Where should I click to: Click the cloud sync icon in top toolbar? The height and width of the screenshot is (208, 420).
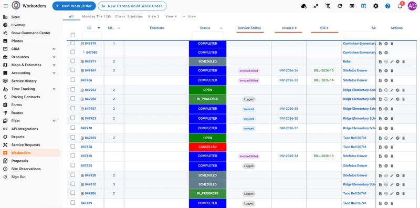(x=304, y=6)
